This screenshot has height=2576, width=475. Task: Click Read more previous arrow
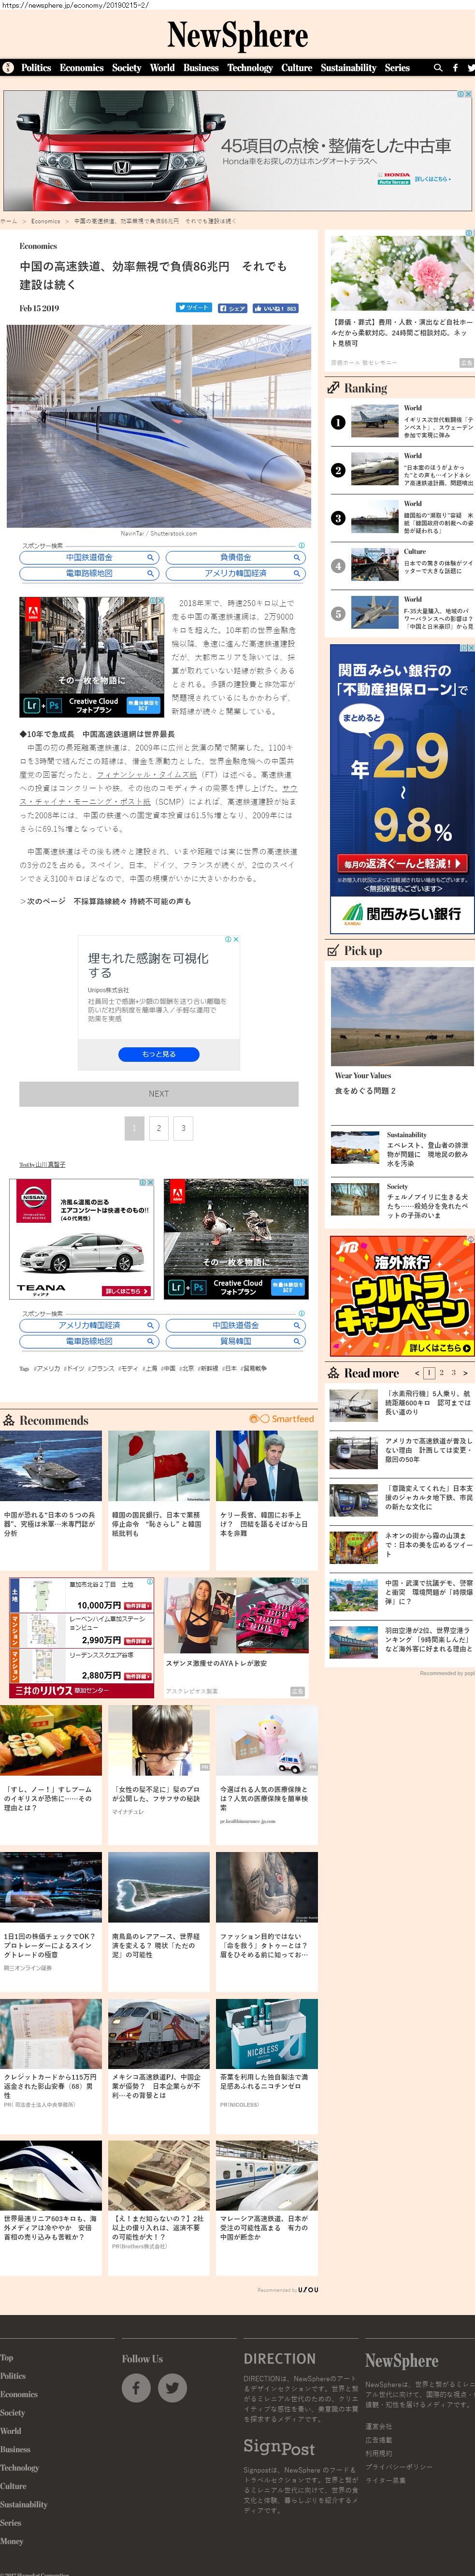pyautogui.click(x=417, y=1373)
